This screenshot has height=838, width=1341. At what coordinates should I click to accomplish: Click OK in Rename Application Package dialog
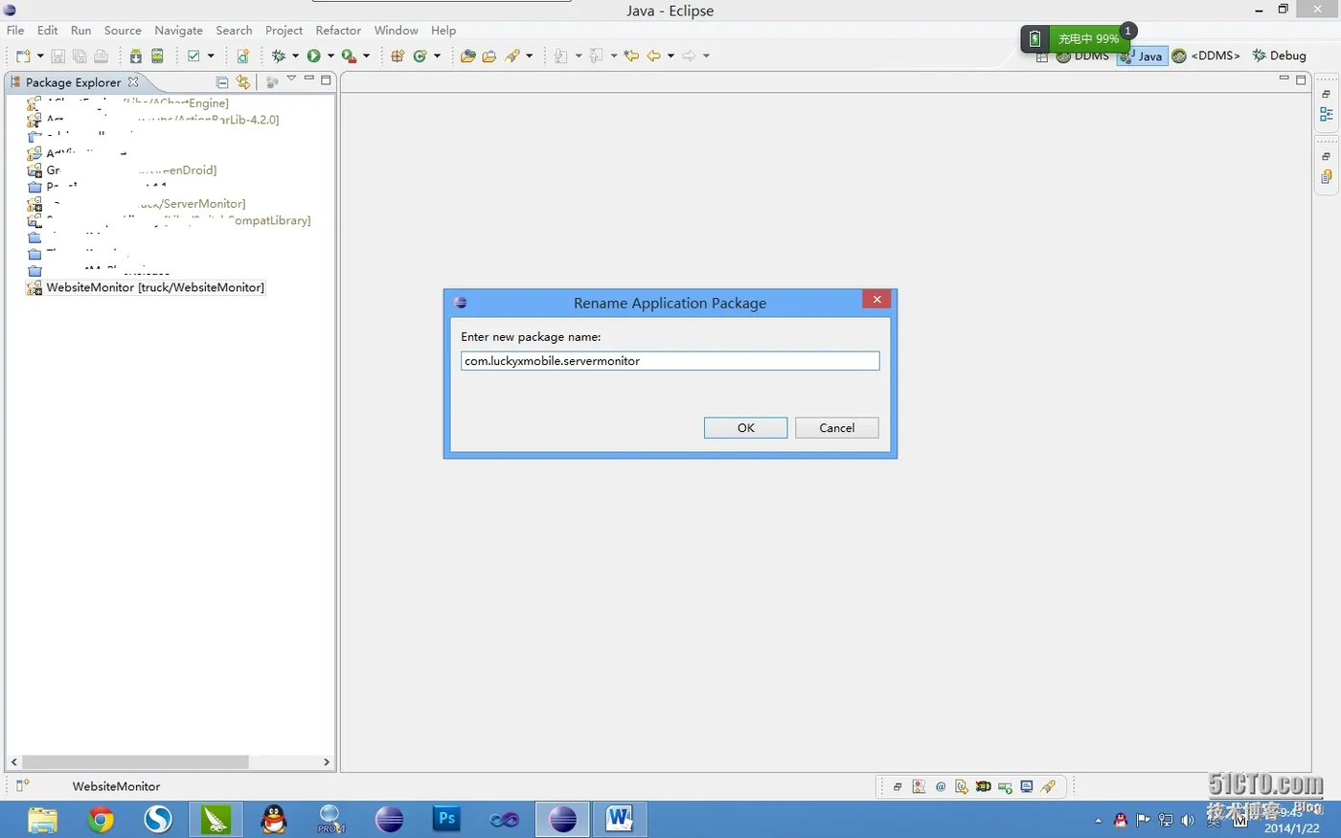(x=745, y=428)
